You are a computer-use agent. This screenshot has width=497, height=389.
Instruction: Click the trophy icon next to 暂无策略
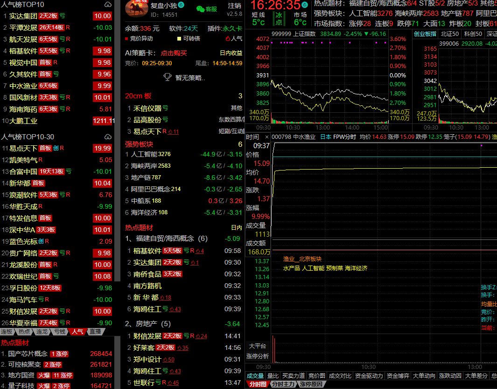click(x=167, y=77)
